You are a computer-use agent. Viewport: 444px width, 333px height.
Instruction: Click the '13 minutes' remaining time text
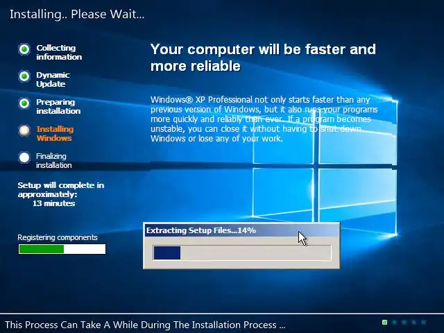click(x=54, y=203)
